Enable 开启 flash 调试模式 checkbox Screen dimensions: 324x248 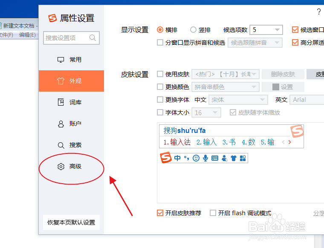click(213, 213)
